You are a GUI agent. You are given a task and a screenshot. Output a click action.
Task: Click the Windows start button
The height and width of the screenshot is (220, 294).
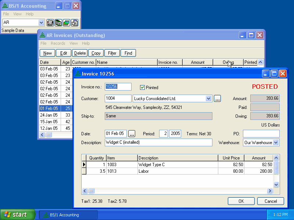point(17,214)
